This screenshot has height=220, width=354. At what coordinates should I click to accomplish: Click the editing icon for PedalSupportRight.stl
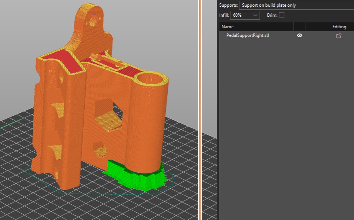click(339, 36)
